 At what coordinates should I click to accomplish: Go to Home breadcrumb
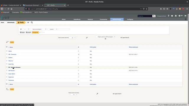2,22
